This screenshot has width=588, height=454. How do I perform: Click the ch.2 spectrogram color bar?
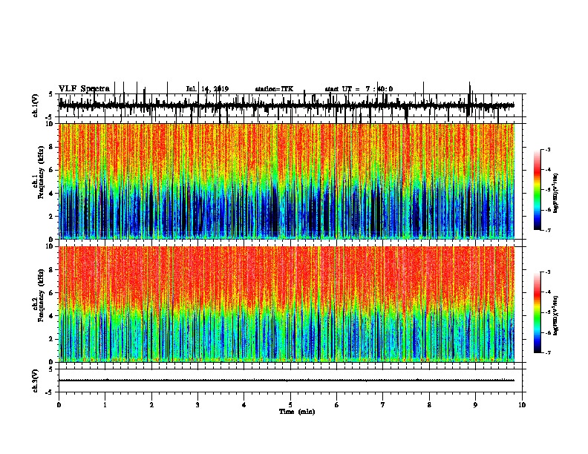[538, 312]
